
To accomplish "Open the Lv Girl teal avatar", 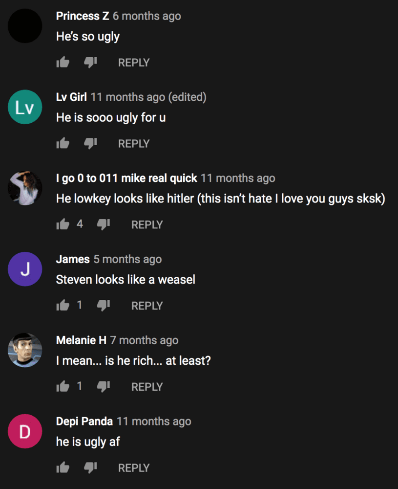I will tap(25, 107).
